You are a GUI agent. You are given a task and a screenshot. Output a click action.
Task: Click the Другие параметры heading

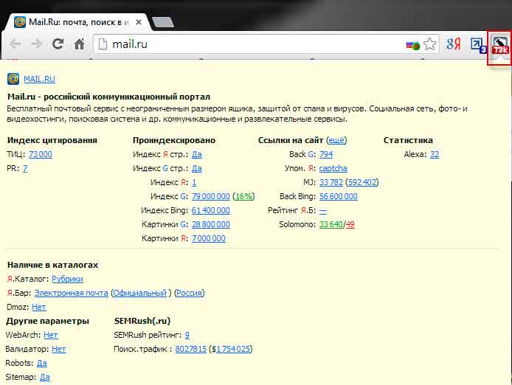coord(47,321)
